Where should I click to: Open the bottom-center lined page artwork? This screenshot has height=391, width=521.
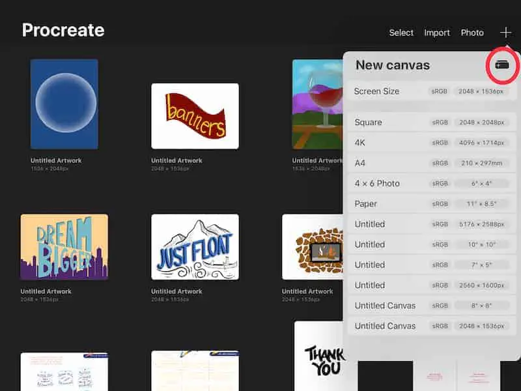pos(195,371)
